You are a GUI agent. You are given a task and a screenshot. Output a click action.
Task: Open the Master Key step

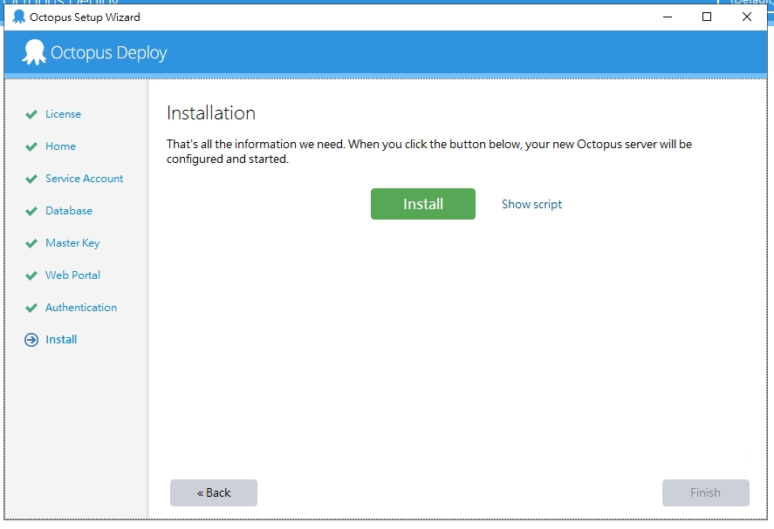pos(72,243)
